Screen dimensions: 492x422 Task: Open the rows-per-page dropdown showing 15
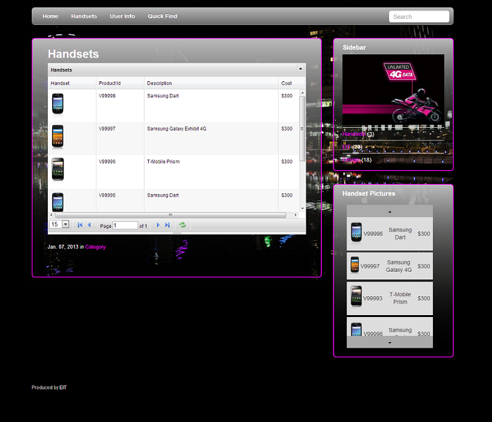[65, 224]
